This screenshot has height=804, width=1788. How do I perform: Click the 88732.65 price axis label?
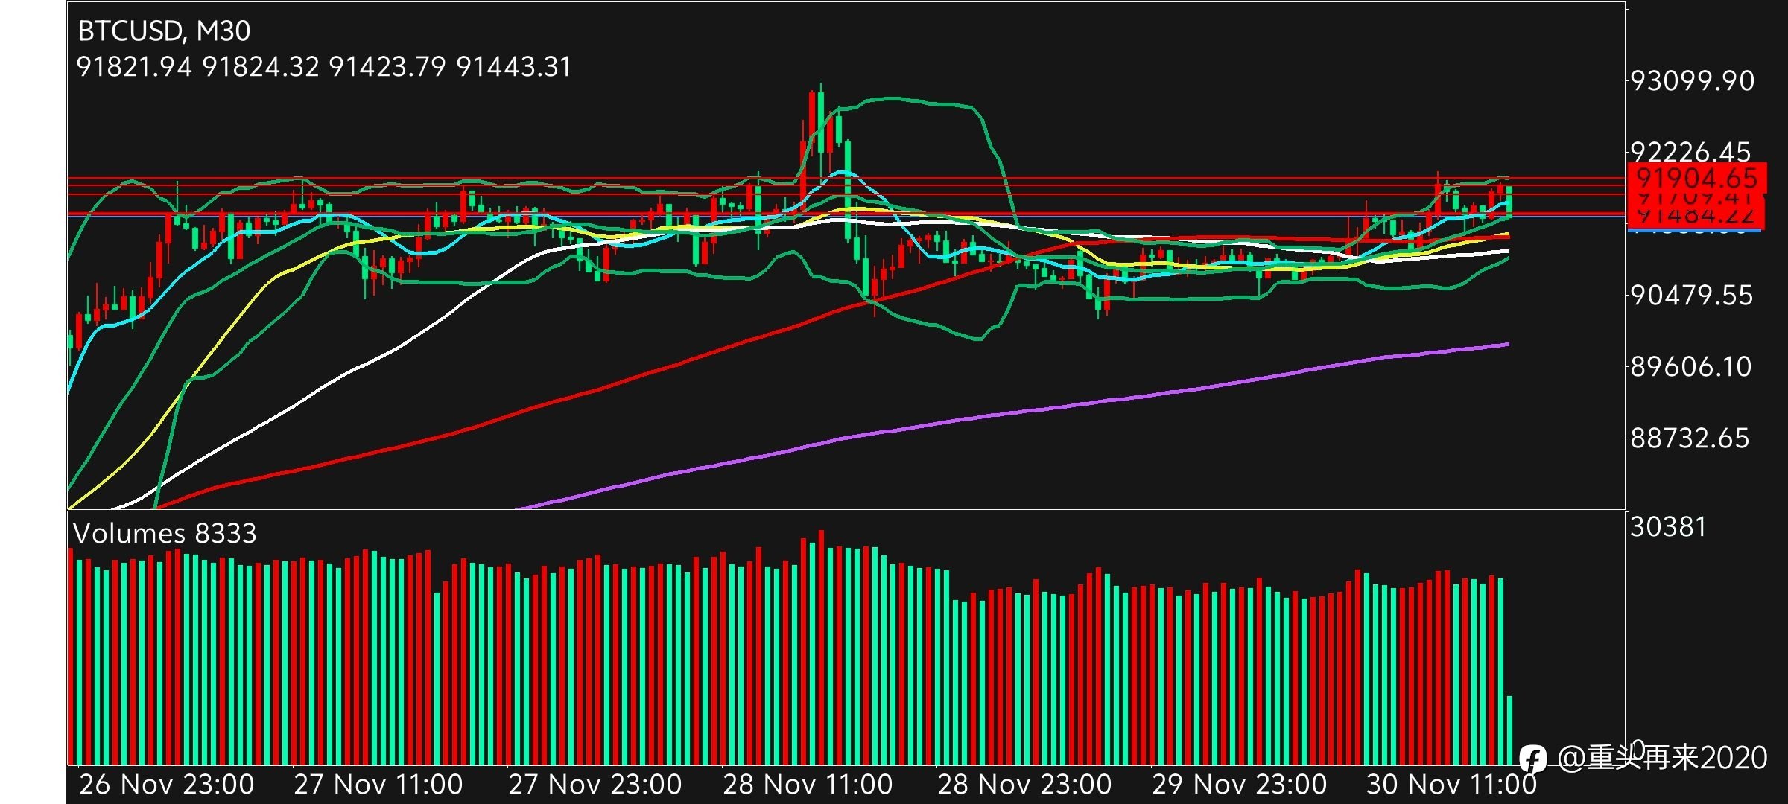tap(1690, 438)
